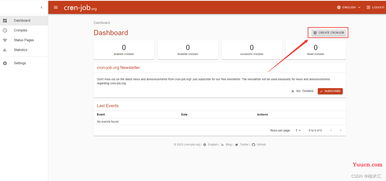
Task: Click the Cronjobs clock icon
Action: click(5, 30)
